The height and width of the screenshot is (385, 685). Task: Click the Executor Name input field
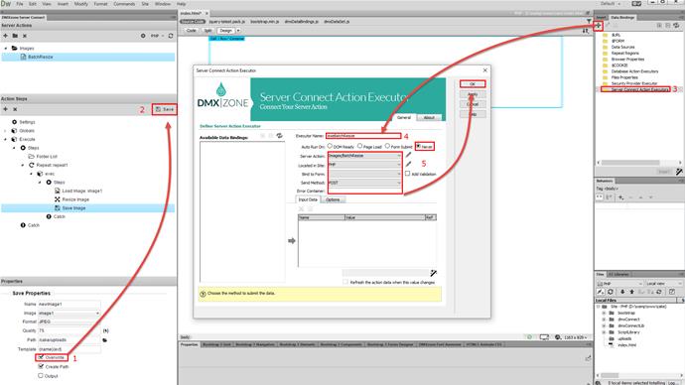(x=363, y=136)
